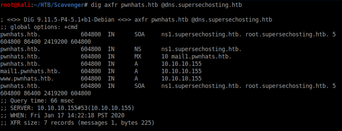Click the TTL 604800 in the MX row

tap(91, 57)
